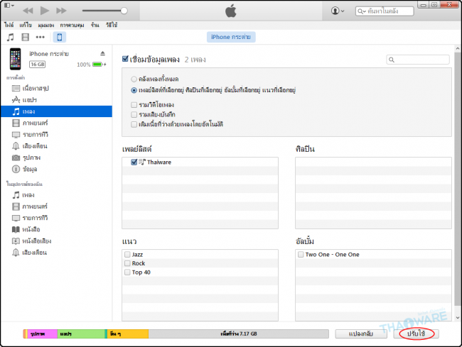Click the แปลงกลับ revert button
This screenshot has width=462, height=347.
click(x=361, y=334)
